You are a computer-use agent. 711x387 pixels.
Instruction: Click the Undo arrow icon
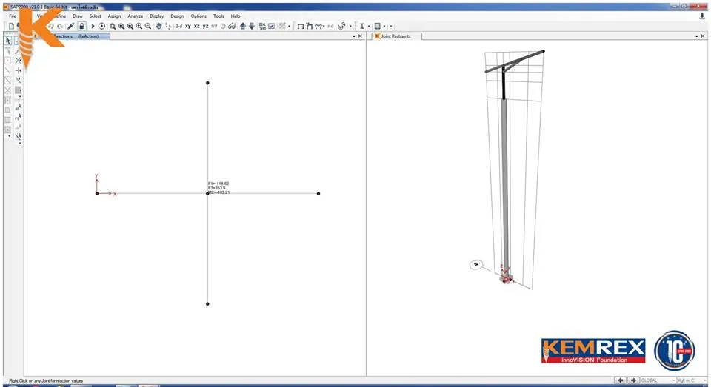[51, 27]
